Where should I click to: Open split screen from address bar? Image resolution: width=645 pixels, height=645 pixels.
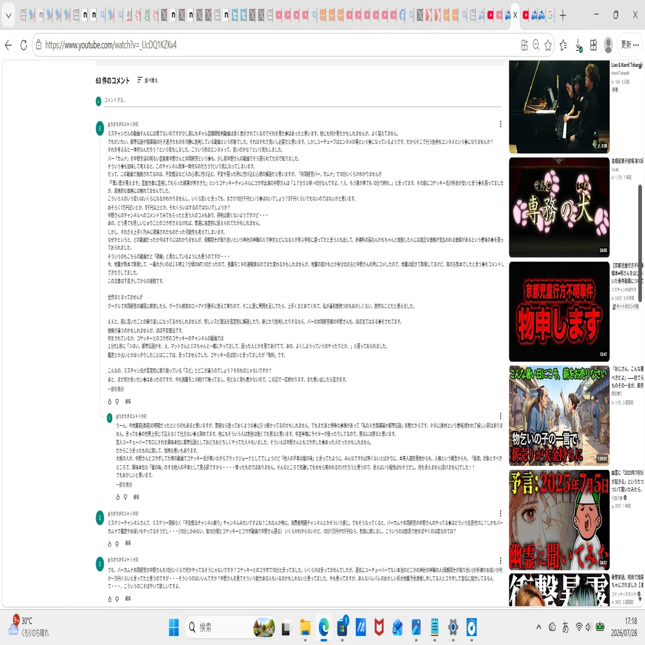coord(524,45)
